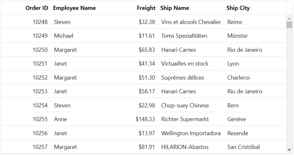This screenshot has width=294, height=155.
Task: Click the Charleroi ship city cell
Action: tap(255, 77)
